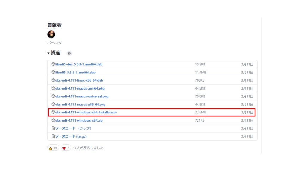This screenshot has width=306, height=172.
Task: Toggle the heart reaction with 7
Action: click(66, 148)
